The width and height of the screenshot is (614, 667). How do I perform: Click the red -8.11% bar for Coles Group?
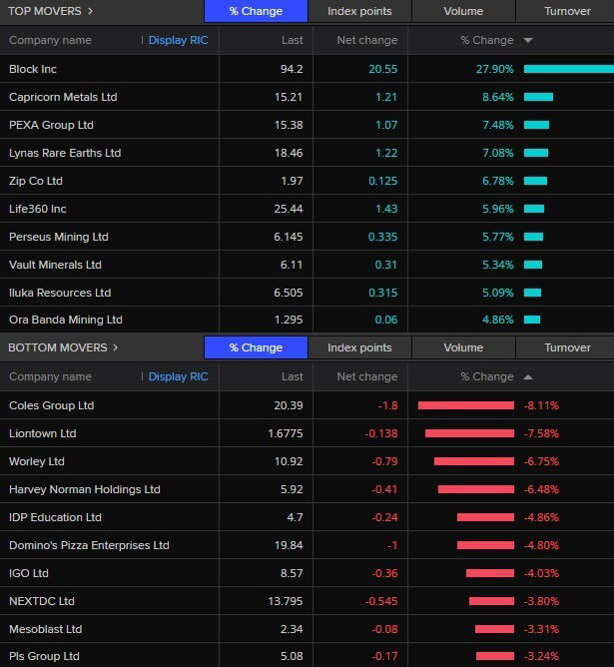point(465,405)
